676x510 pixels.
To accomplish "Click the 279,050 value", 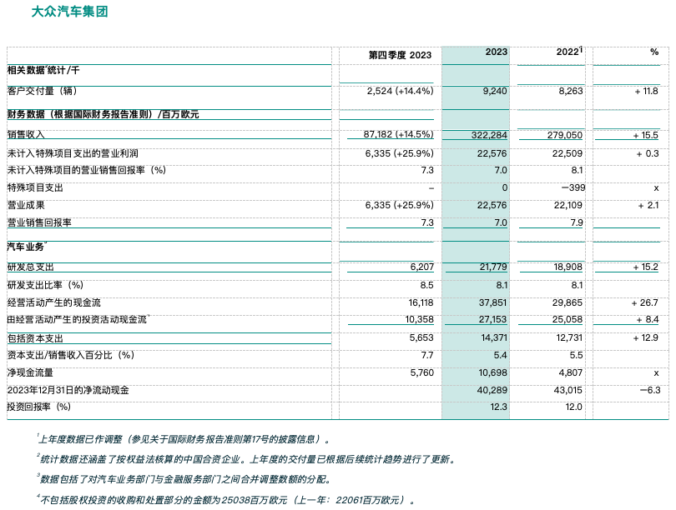I will [565, 135].
